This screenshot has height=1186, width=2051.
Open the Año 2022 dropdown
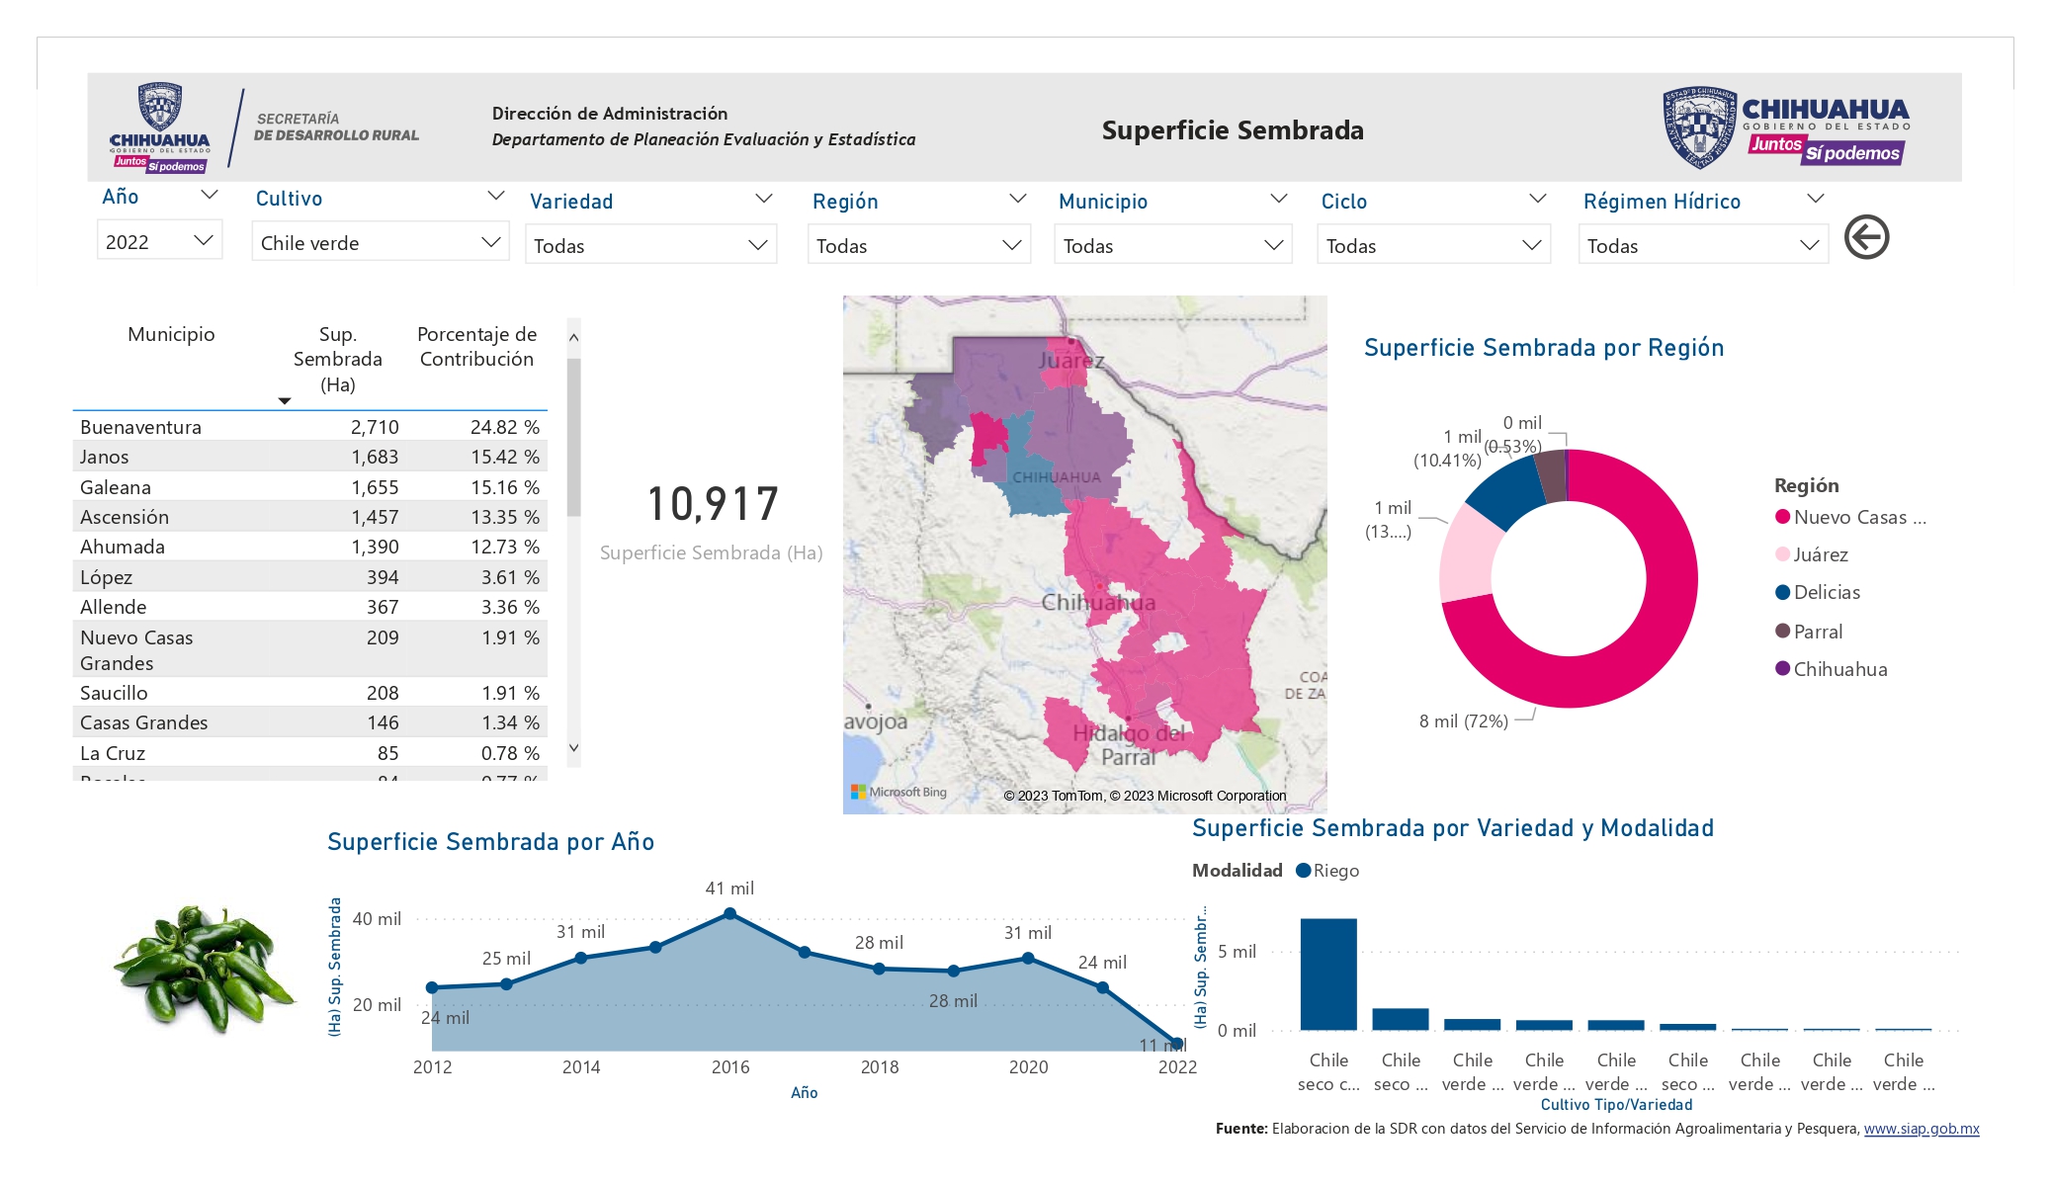[x=160, y=241]
